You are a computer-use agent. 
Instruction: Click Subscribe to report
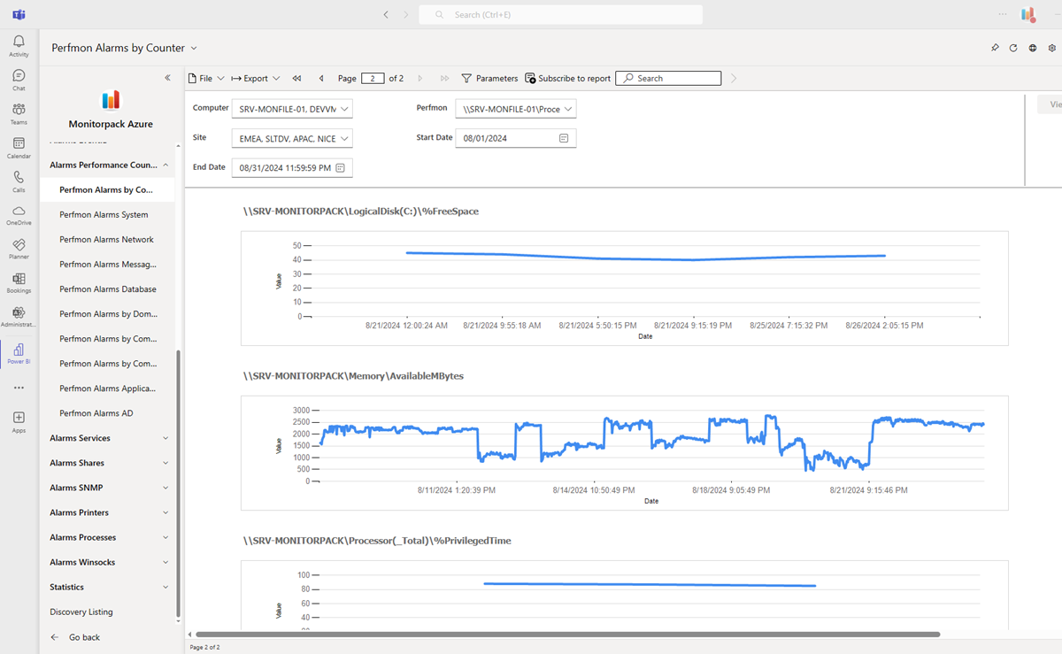(x=568, y=79)
